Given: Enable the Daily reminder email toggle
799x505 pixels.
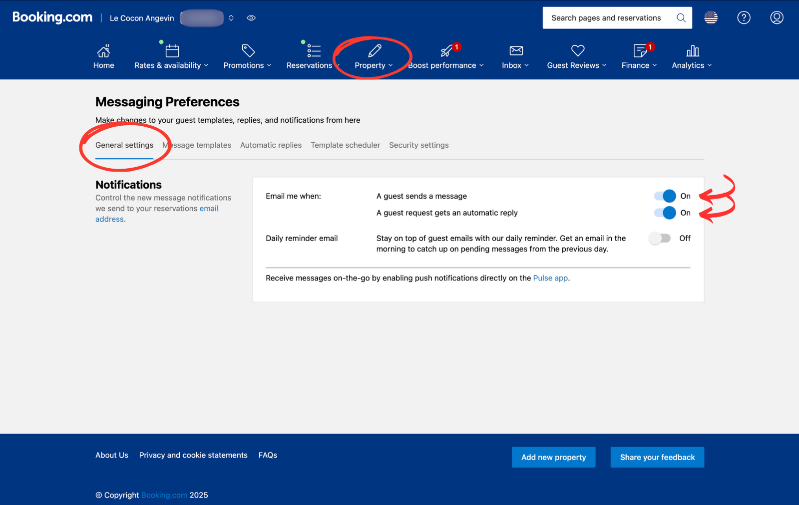Looking at the screenshot, I should coord(661,238).
